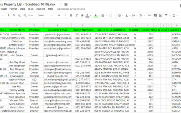Image resolution: width=181 pixels, height=113 pixels.
Task: Select the 'SITUS FULL ADDRESS' header cell
Action: pyautogui.click(x=111, y=30)
